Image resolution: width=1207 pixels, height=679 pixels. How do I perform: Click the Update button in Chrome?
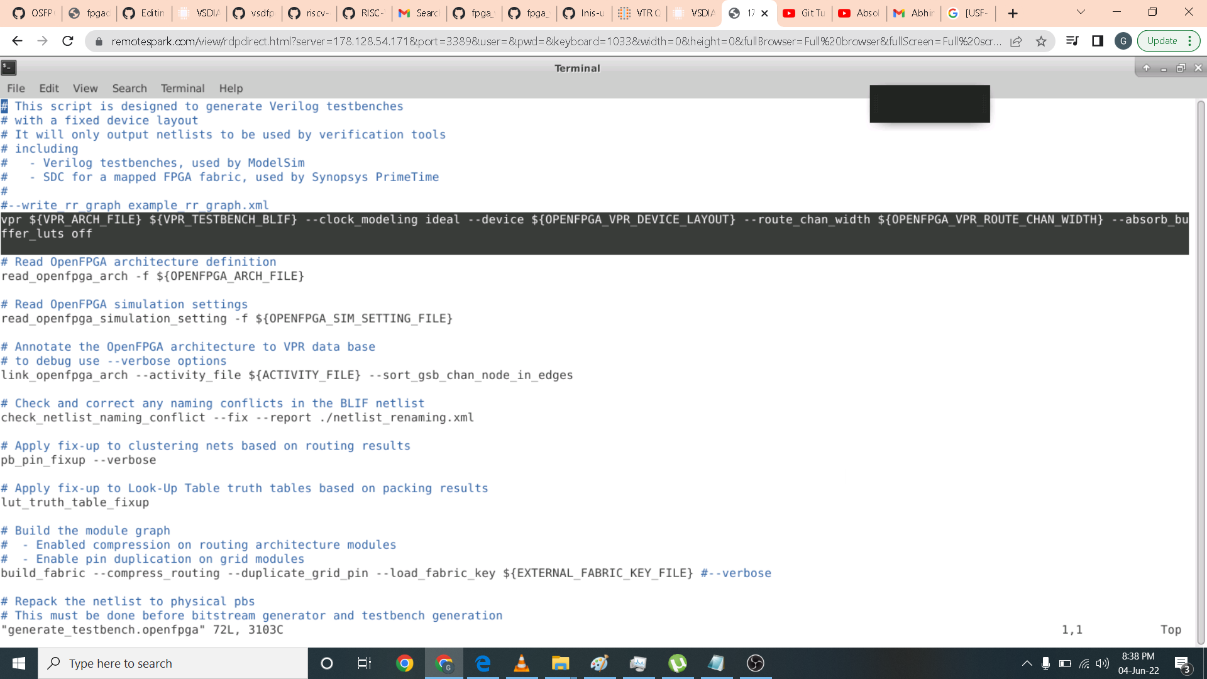(1162, 41)
